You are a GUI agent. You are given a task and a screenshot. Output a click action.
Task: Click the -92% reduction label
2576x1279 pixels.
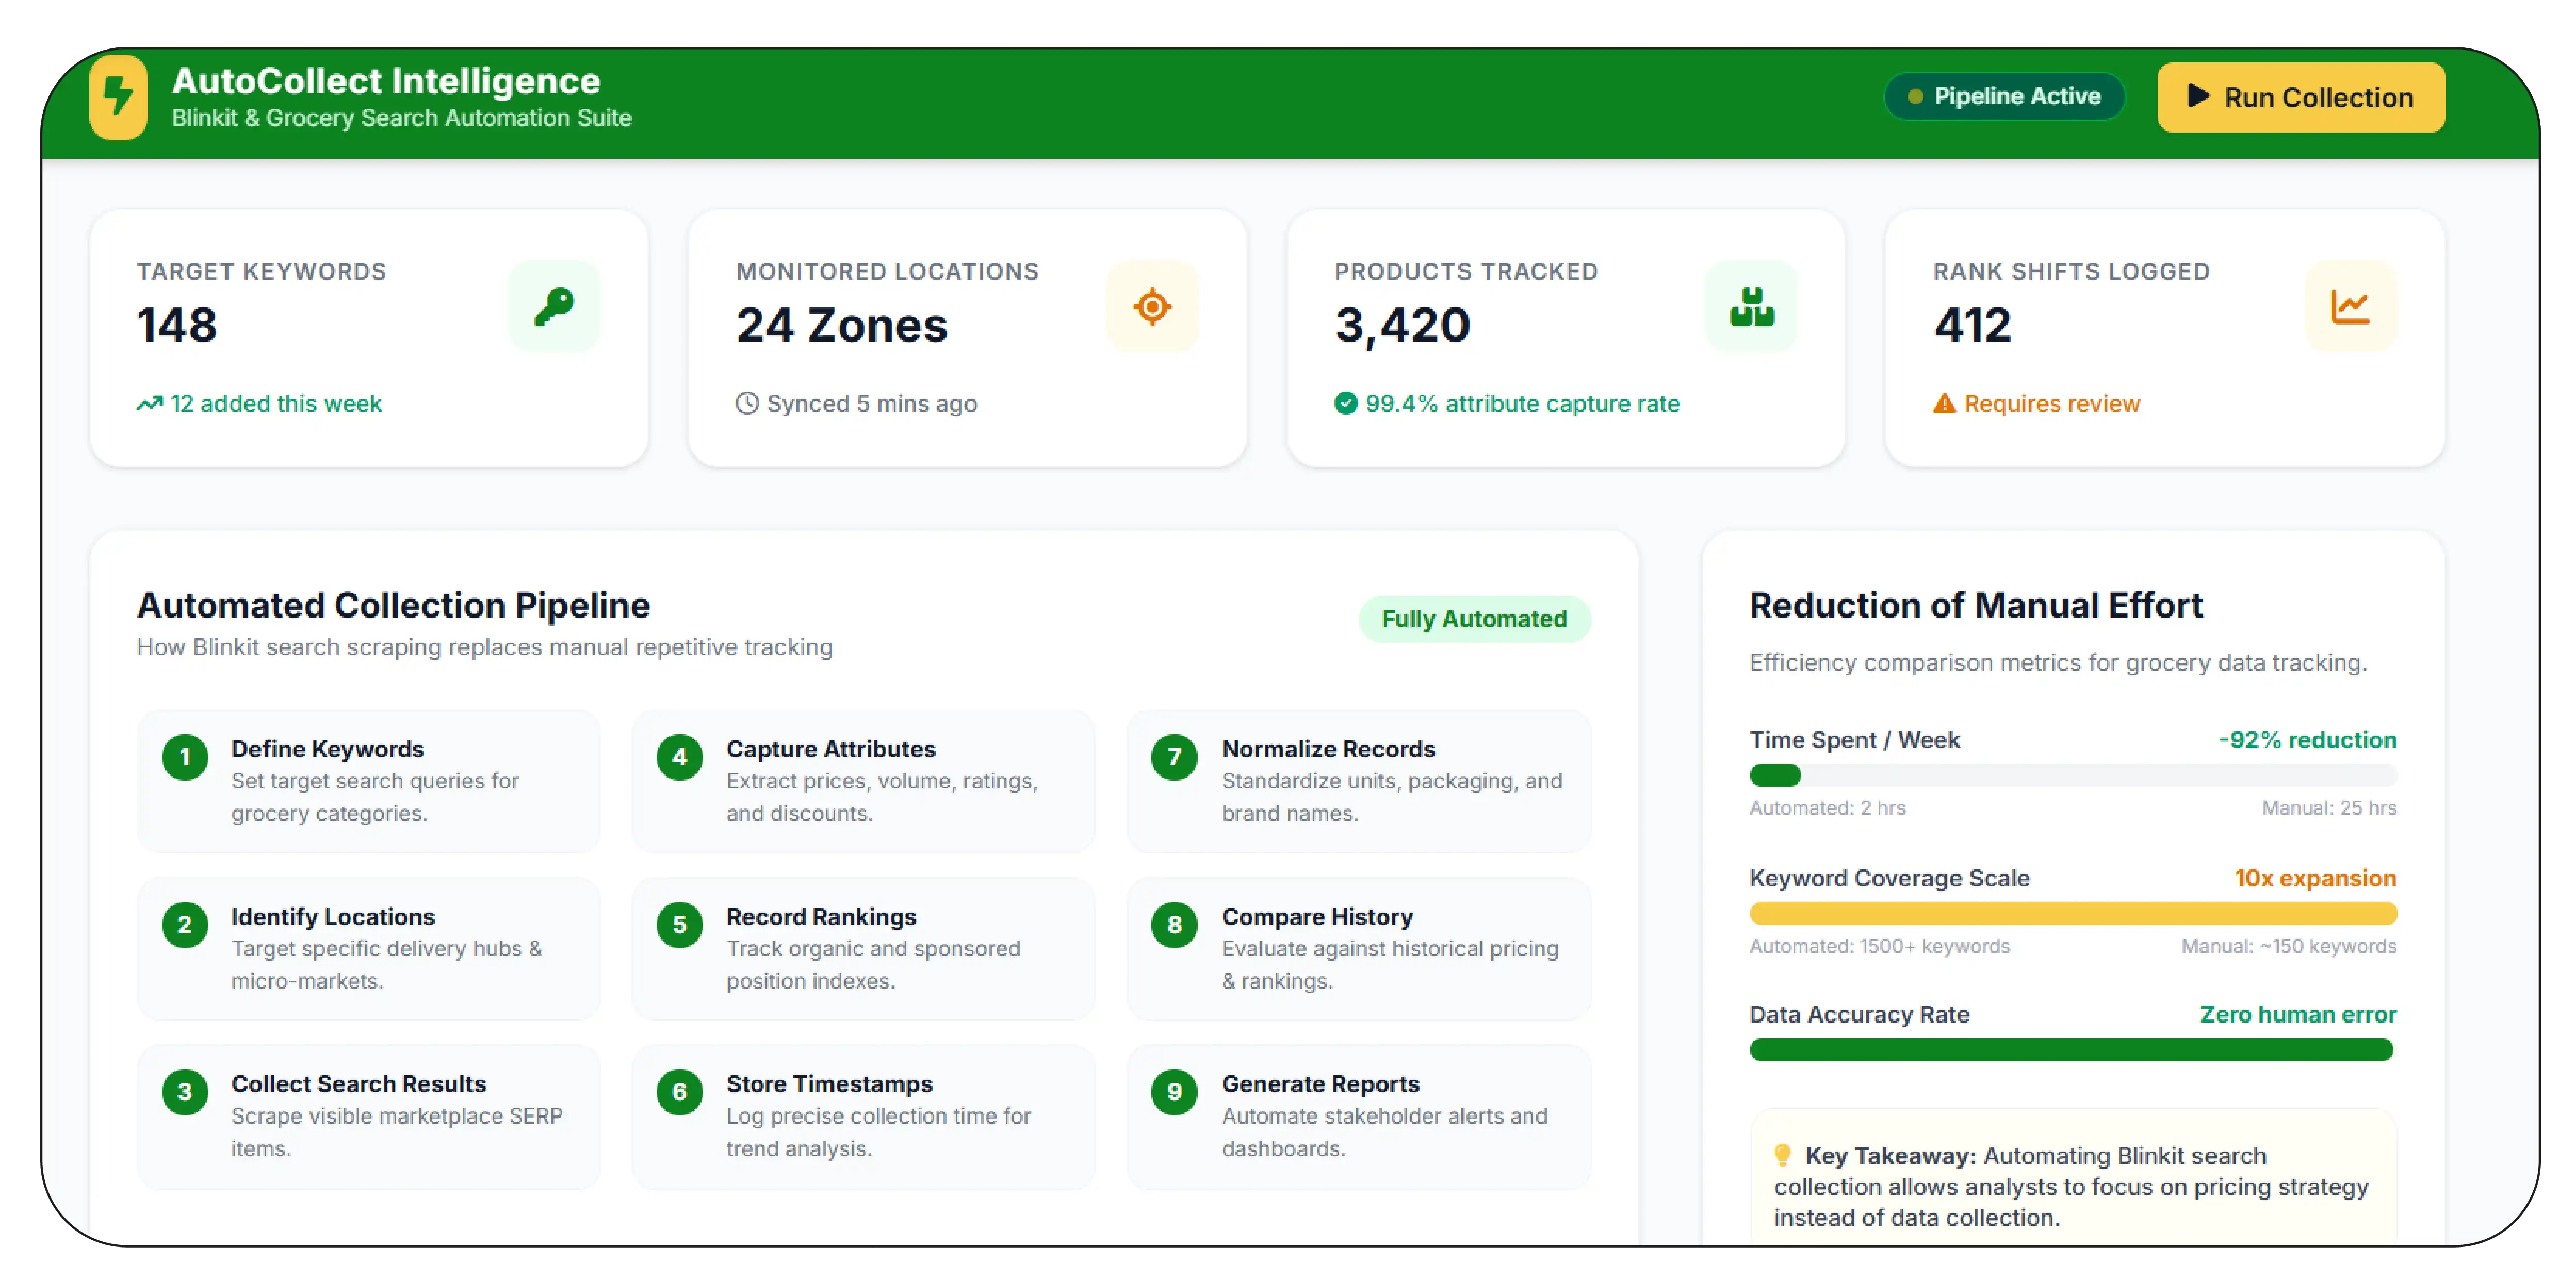pos(2307,740)
